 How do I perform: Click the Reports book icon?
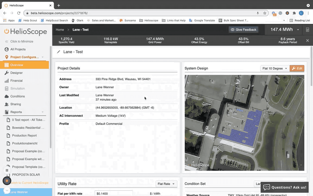click(7, 112)
